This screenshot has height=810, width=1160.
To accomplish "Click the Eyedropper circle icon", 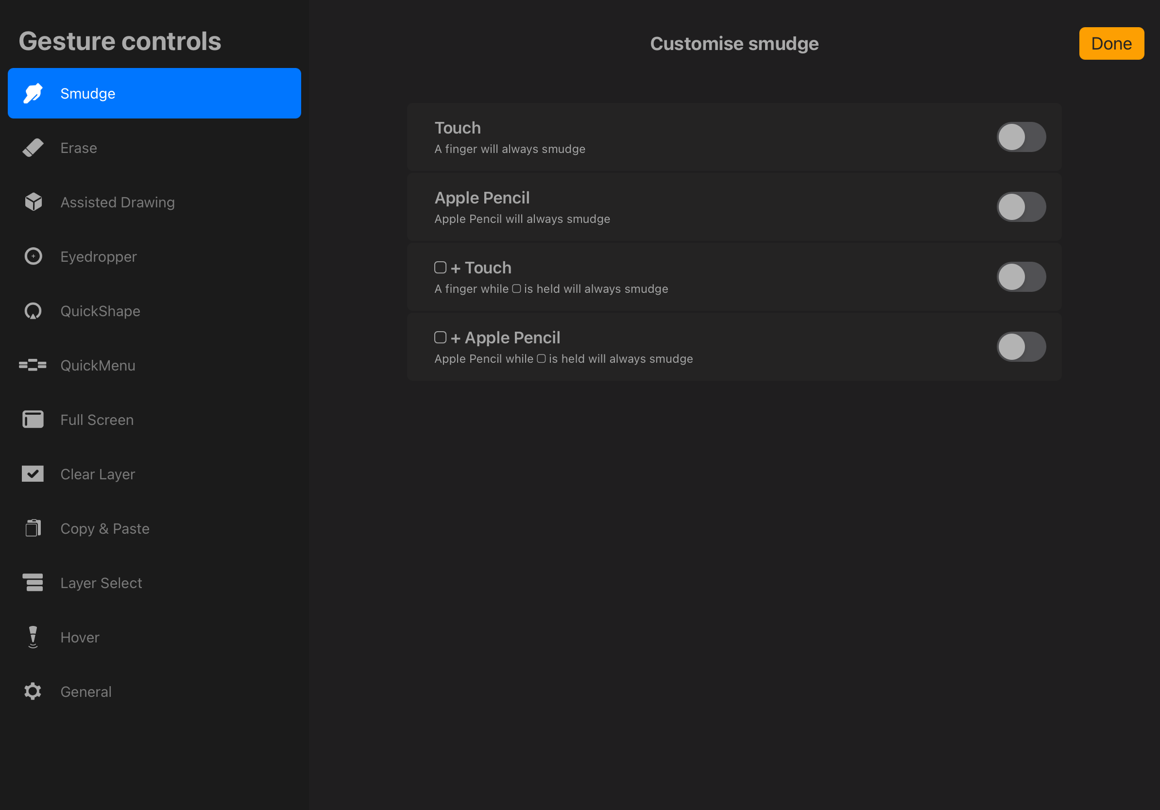I will (34, 256).
